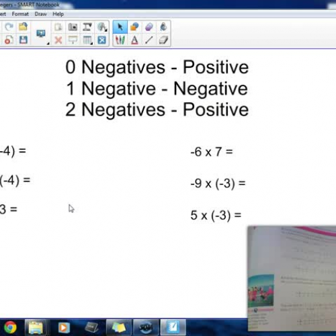Select the Pens tool
The height and width of the screenshot is (336, 336).
pos(120,40)
